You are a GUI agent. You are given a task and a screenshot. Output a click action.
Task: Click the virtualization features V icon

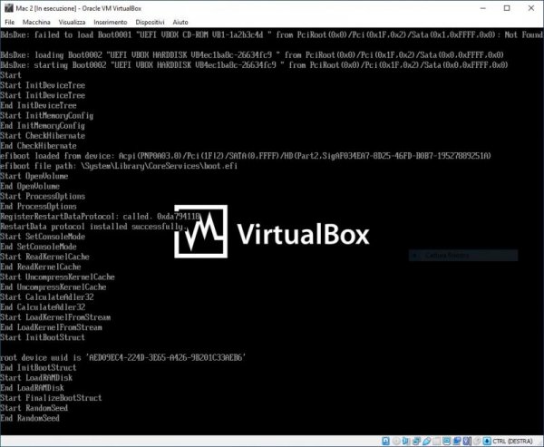pyautogui.click(x=467, y=441)
